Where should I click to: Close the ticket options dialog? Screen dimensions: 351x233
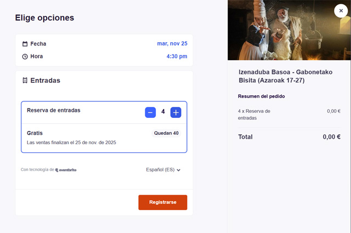click(341, 10)
